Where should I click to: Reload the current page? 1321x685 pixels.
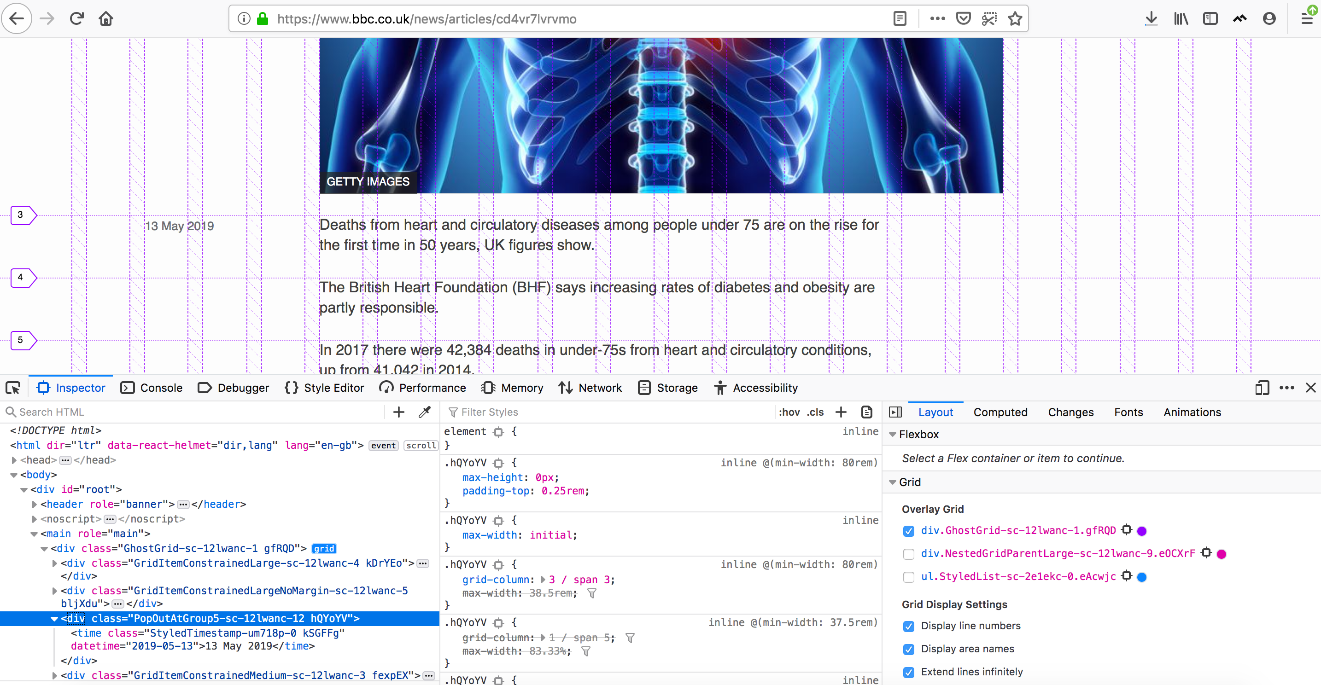click(76, 18)
